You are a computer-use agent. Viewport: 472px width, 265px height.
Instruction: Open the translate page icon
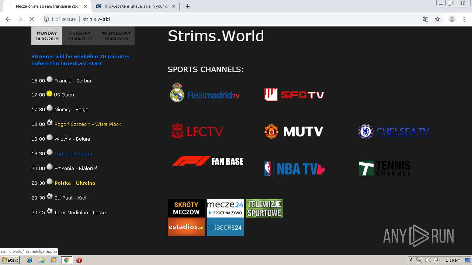(425, 19)
